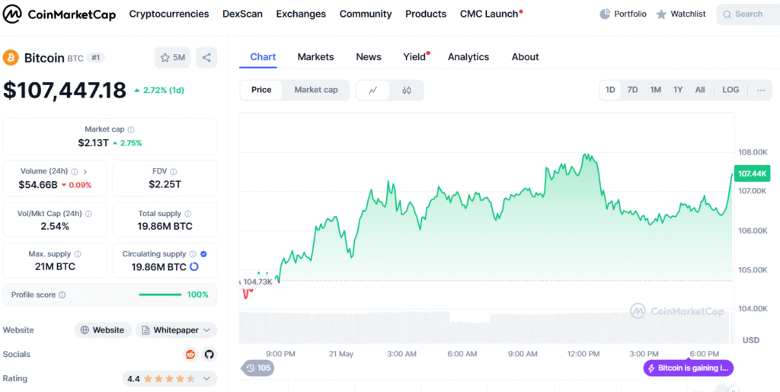Switch to the About tab
This screenshot has height=392, width=780.
(526, 57)
